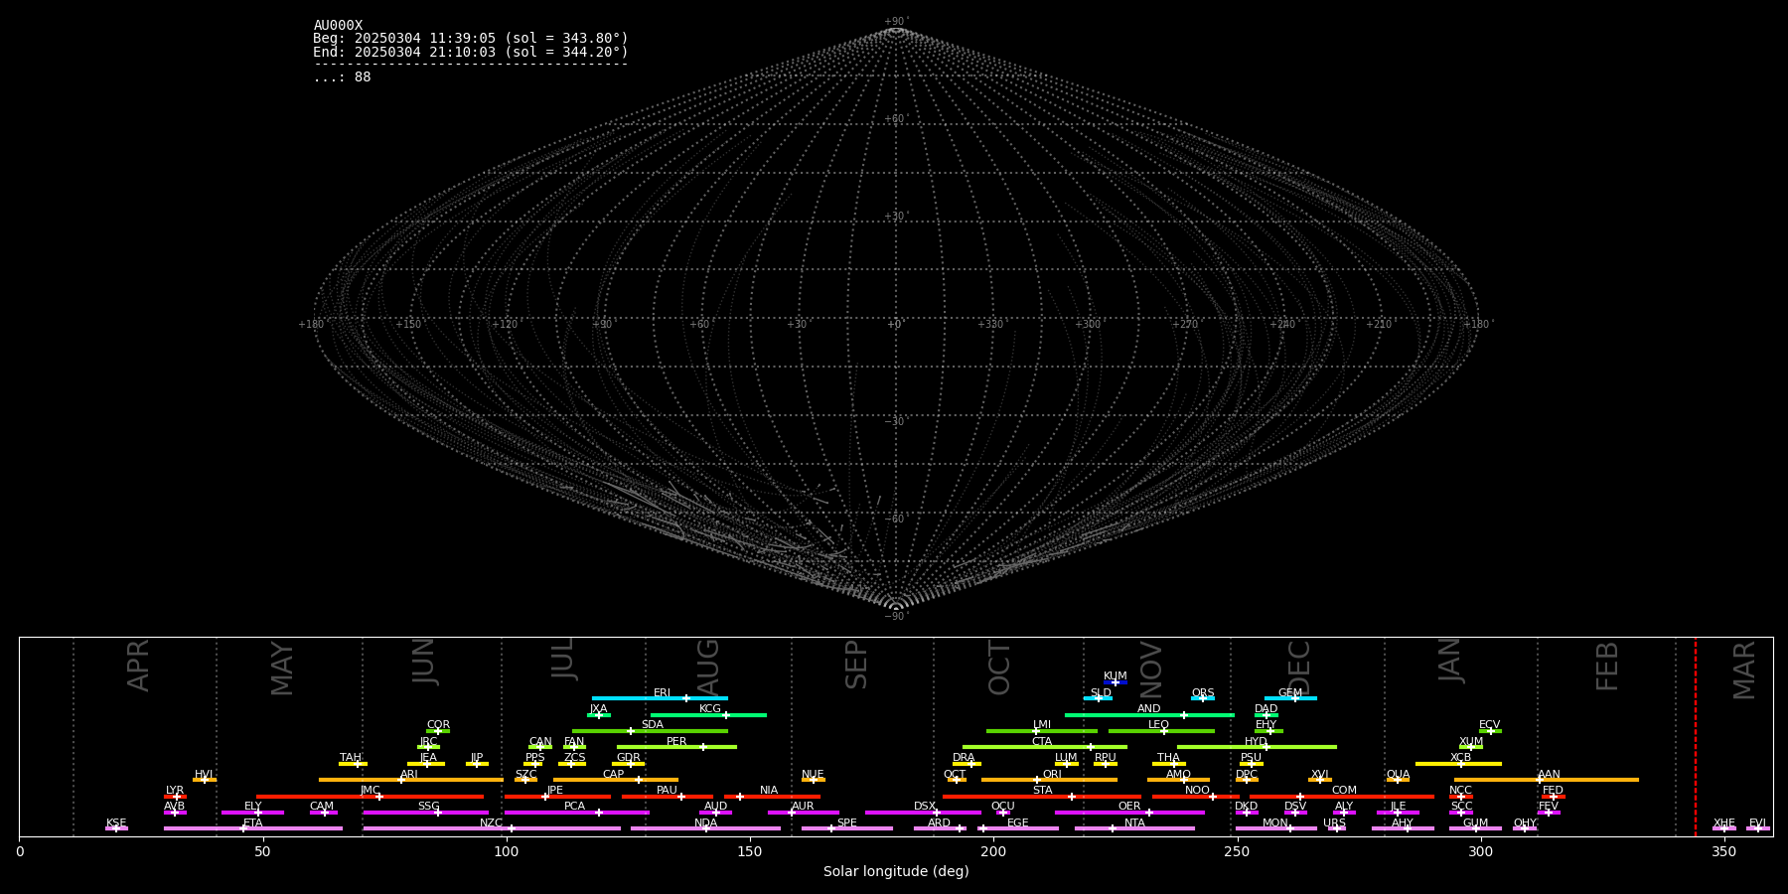Click the EVI shower label

pyautogui.click(x=1757, y=823)
